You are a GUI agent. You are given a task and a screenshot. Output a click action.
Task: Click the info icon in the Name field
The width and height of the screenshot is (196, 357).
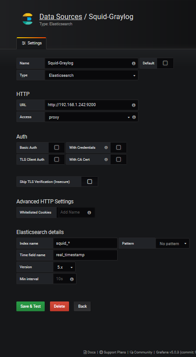[x=134, y=63]
